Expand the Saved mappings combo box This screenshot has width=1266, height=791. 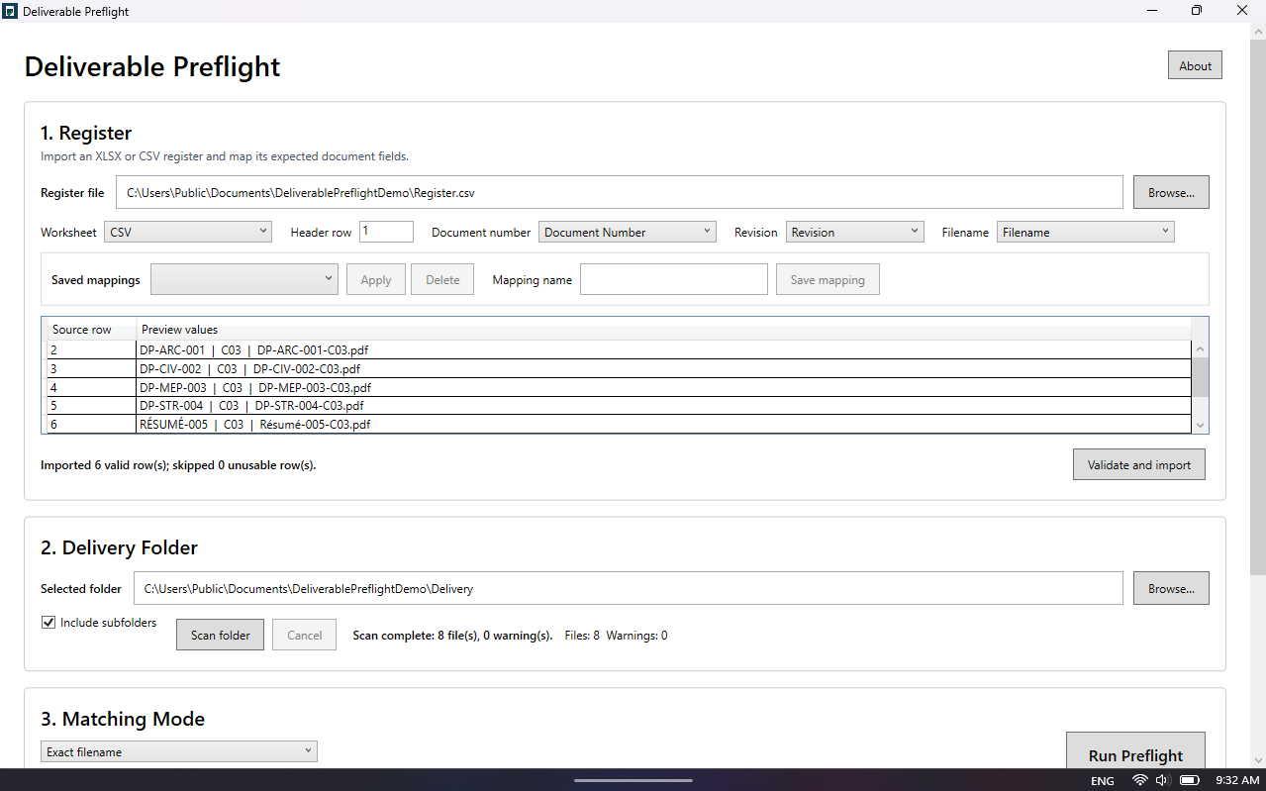[x=244, y=279]
